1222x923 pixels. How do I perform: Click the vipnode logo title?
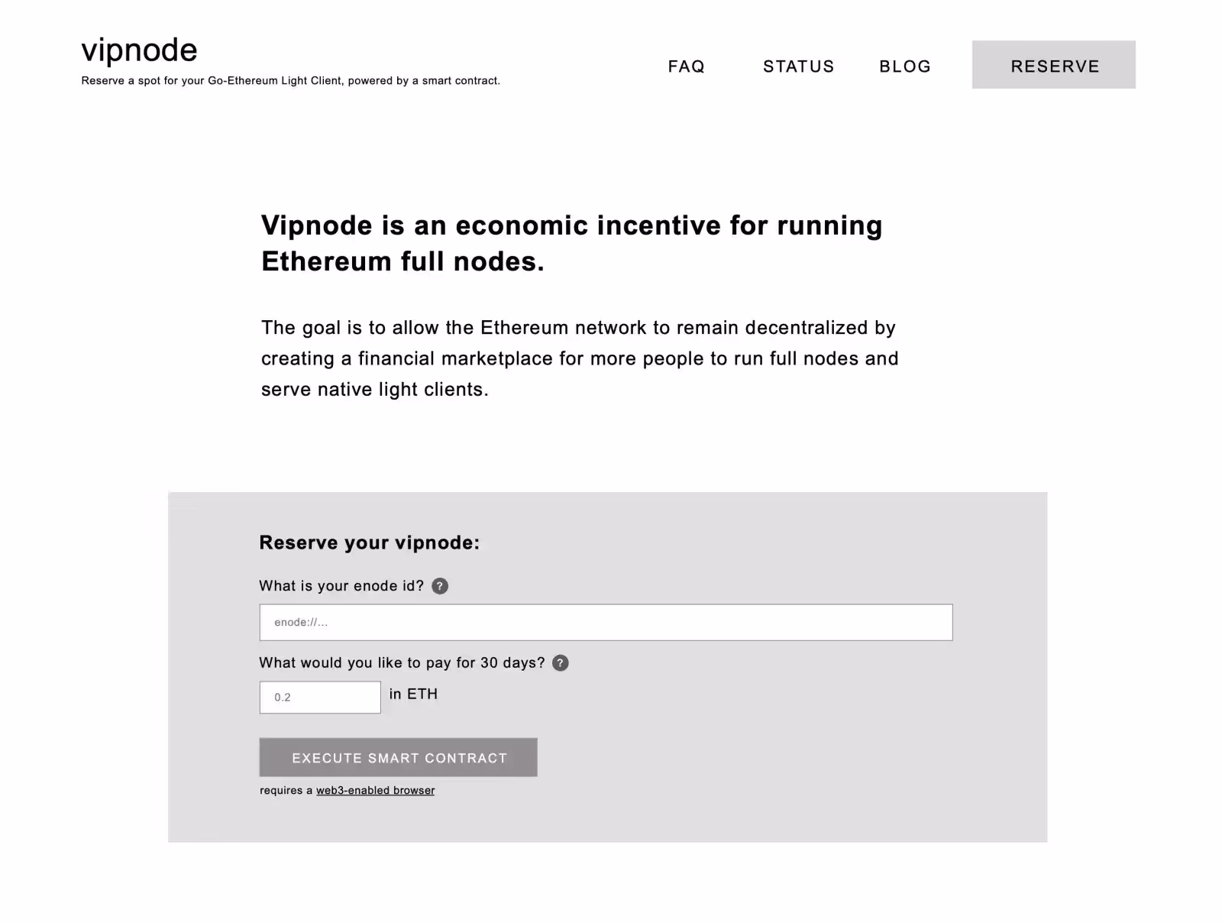pyautogui.click(x=139, y=50)
